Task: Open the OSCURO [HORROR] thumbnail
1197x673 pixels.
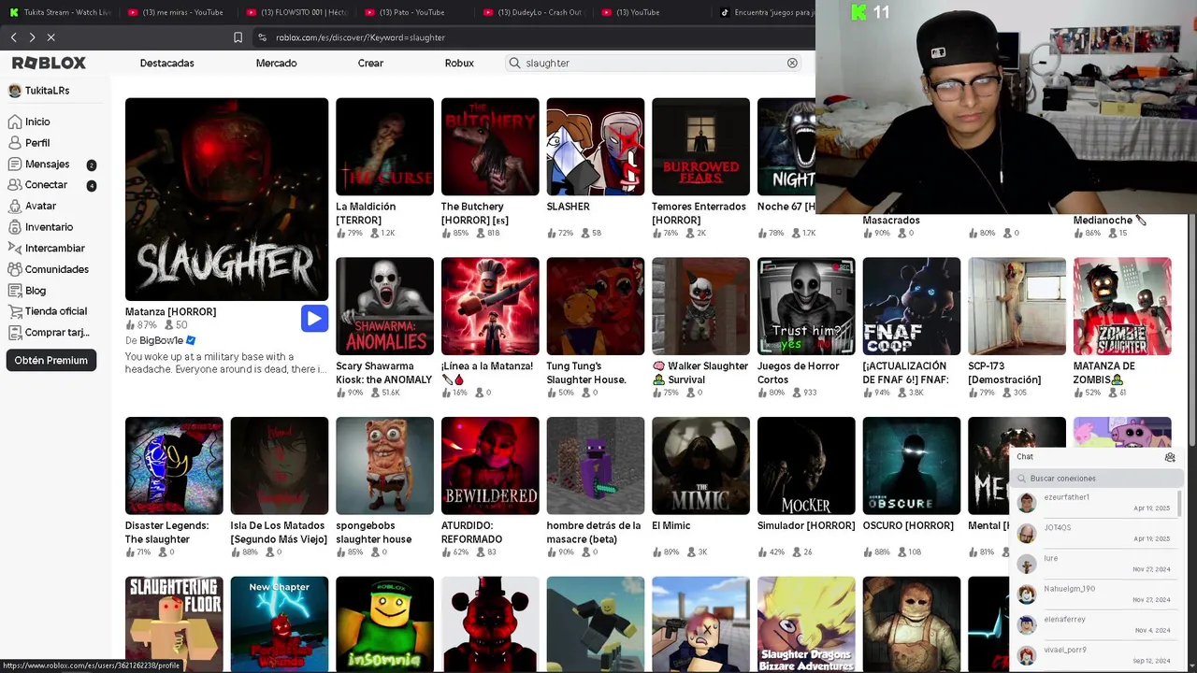Action: pyautogui.click(x=912, y=465)
